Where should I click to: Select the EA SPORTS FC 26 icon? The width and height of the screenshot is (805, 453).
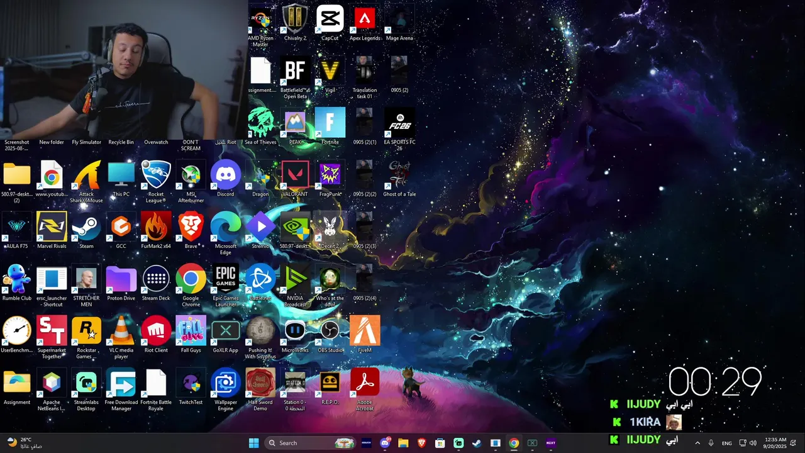point(399,123)
